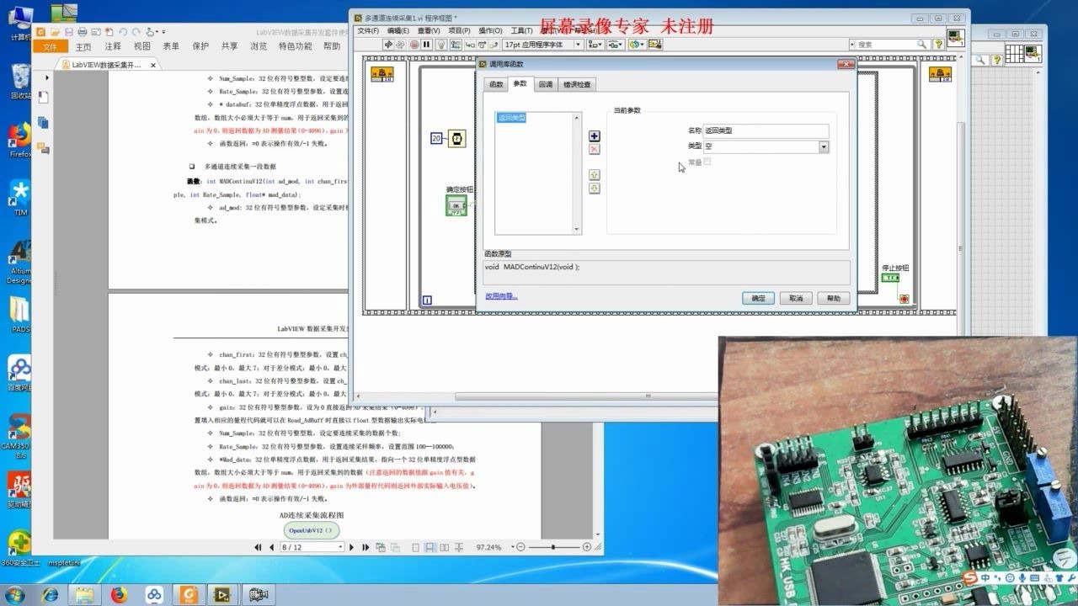Click the 停止按钮 terminal on block diagram
This screenshot has height=606, width=1078.
(891, 278)
